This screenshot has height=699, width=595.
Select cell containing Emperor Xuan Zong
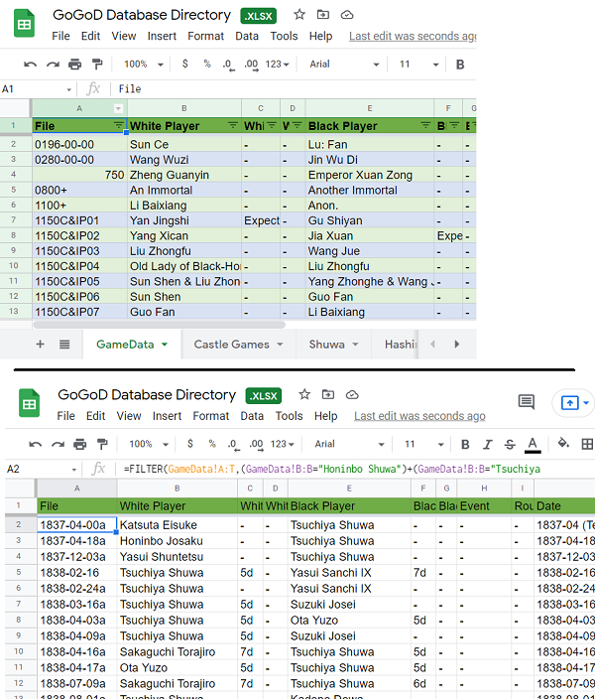[369, 175]
